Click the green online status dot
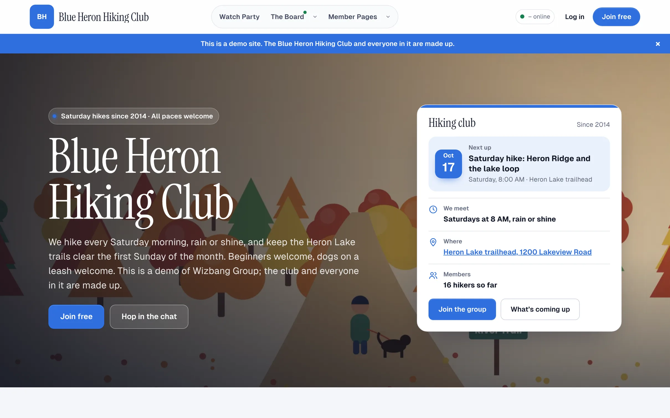This screenshot has height=418, width=670. pos(522,17)
